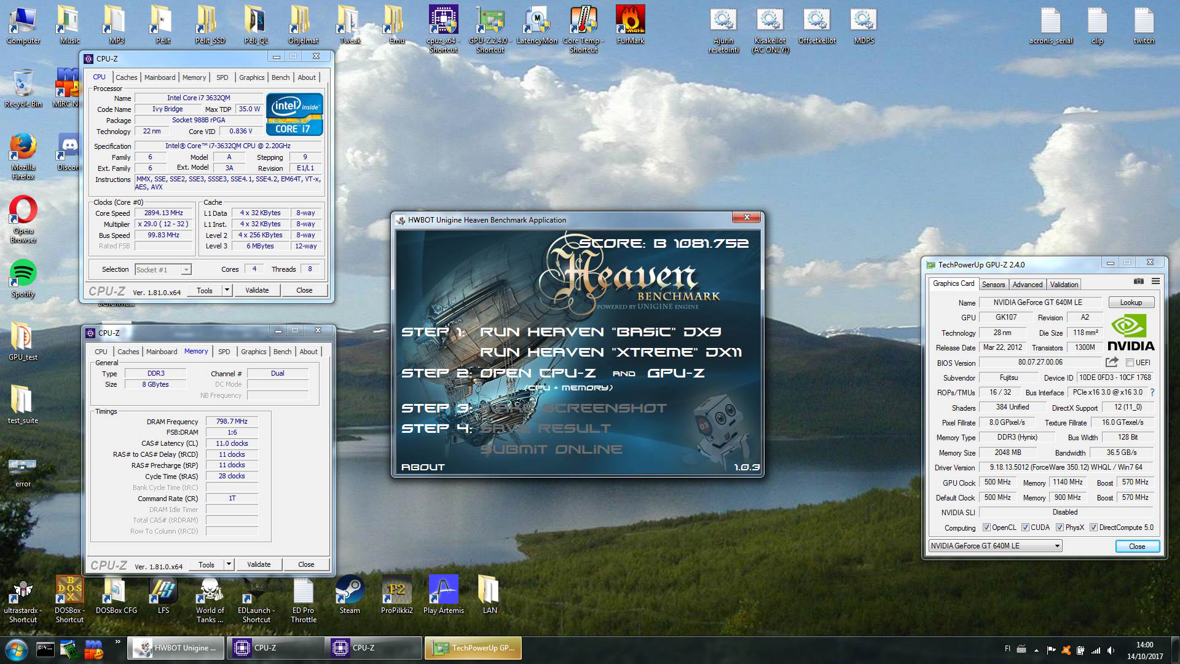Launch Steam from desktop
This screenshot has height=664, width=1180.
point(350,595)
